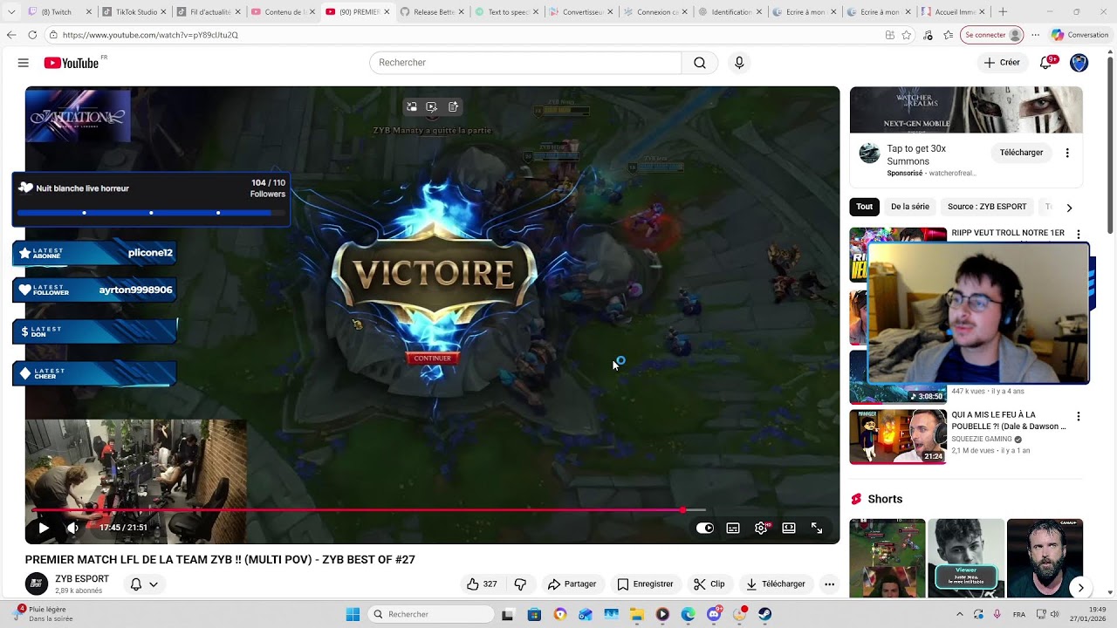Seek on the red video progress bar
Screen dimensions: 1117x628
click(368, 510)
